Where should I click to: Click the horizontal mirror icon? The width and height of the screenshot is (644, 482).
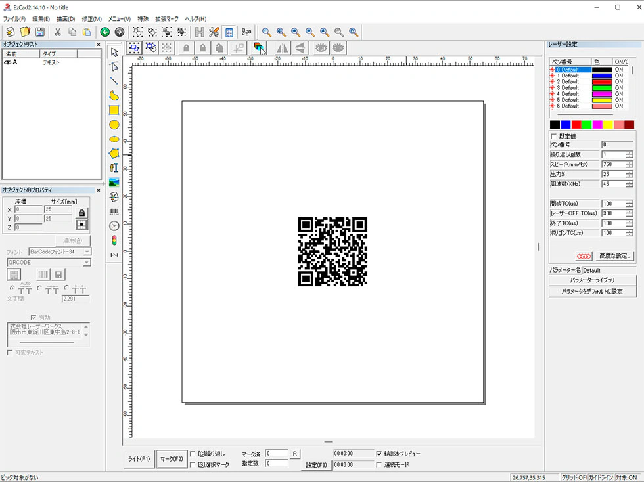[x=282, y=48]
